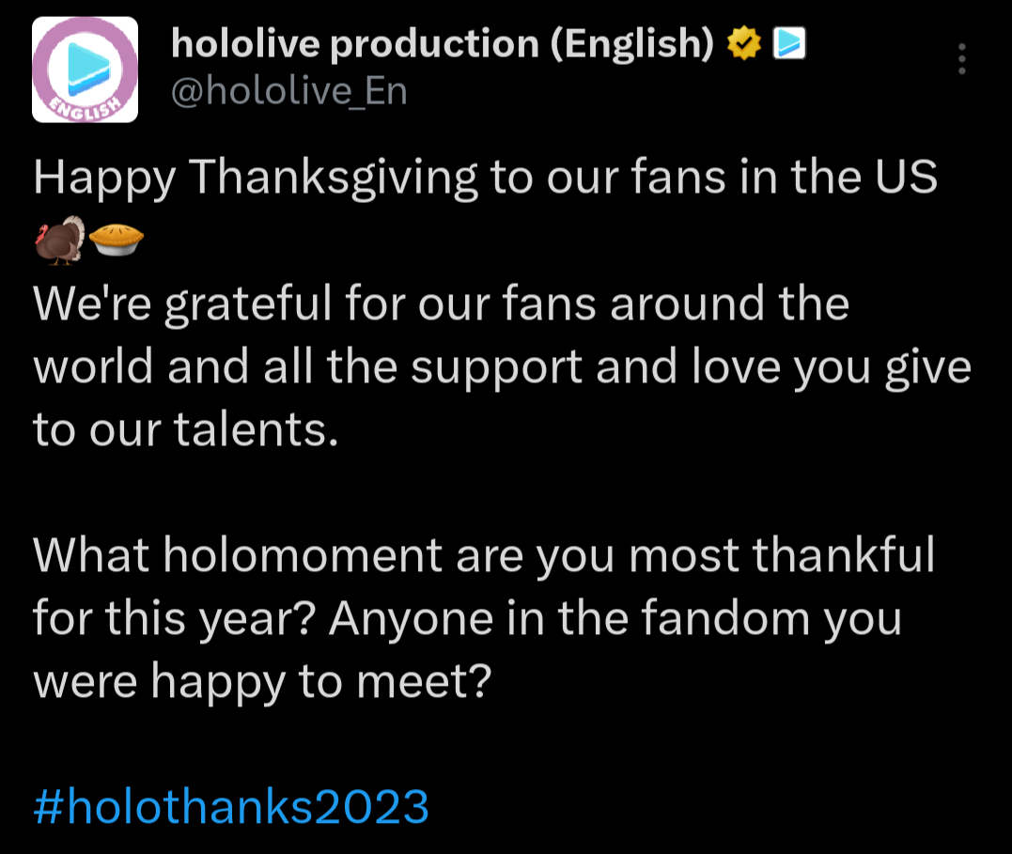Click the word "holomoment" in the tweet
Screen dimensions: 1012x854
pos(303,555)
